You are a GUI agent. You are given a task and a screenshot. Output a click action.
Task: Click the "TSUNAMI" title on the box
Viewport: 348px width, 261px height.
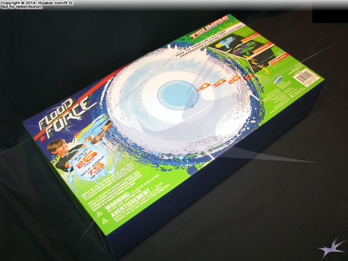click(209, 27)
